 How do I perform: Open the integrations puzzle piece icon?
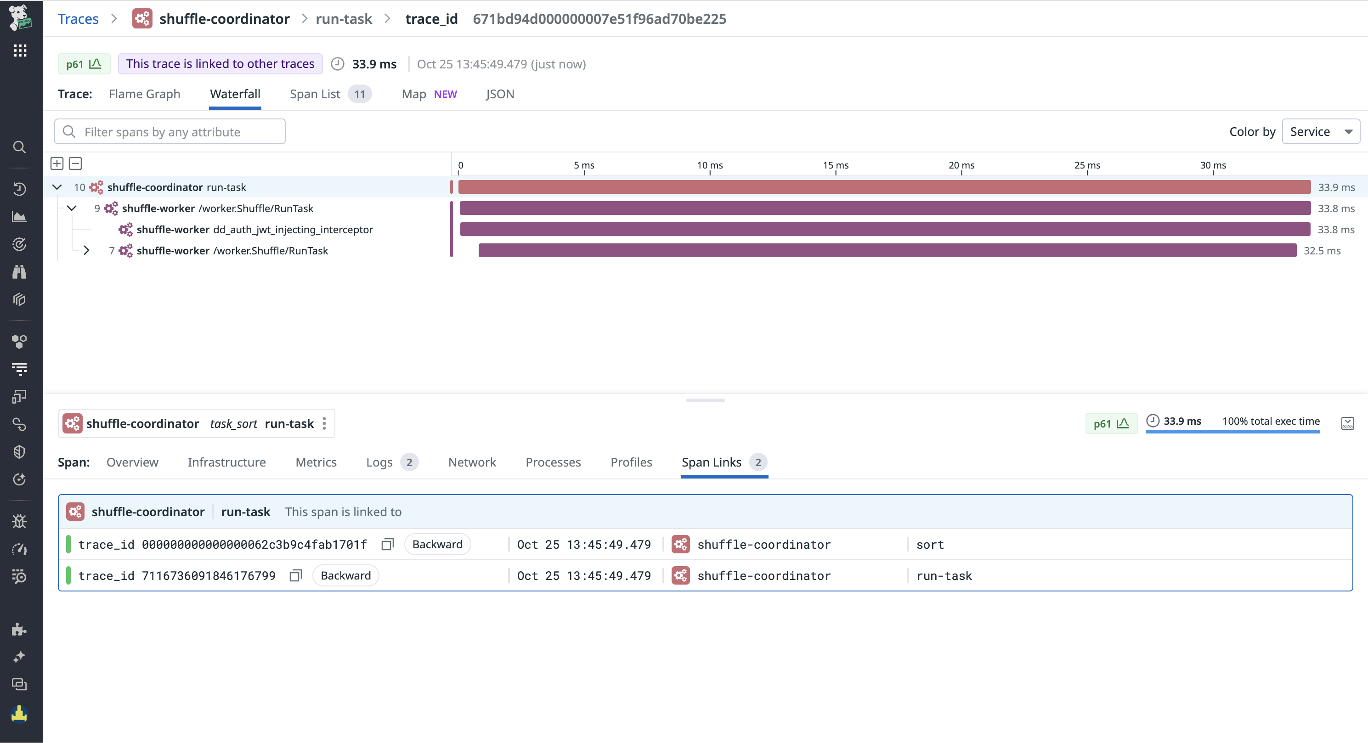click(20, 630)
